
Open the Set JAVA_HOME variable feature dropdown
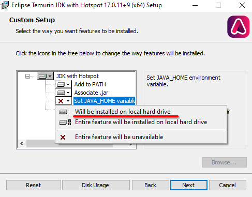click(x=64, y=101)
